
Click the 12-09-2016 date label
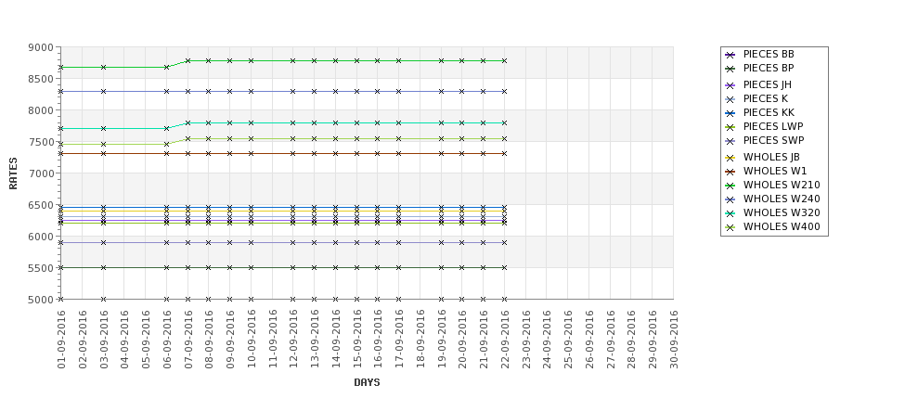(293, 340)
